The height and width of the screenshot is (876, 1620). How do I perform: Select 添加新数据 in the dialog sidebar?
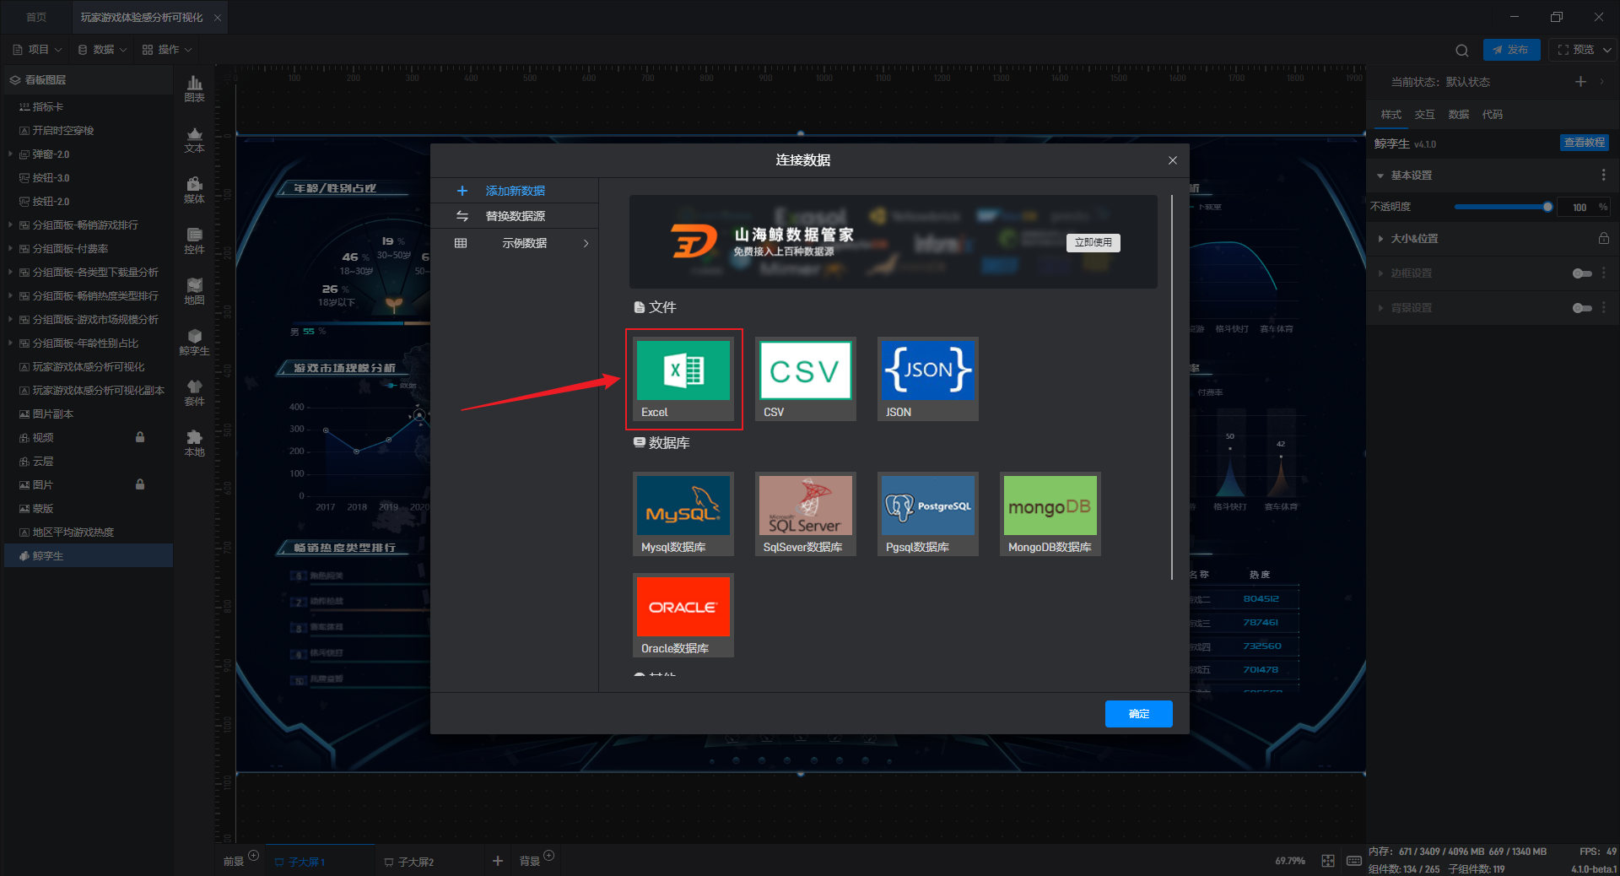[x=515, y=191]
